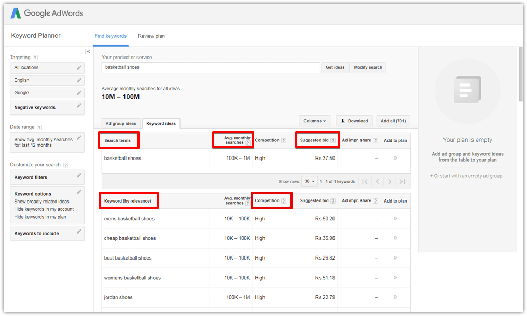
Task: Edit Keywords to include pencil icon
Action: (79, 232)
